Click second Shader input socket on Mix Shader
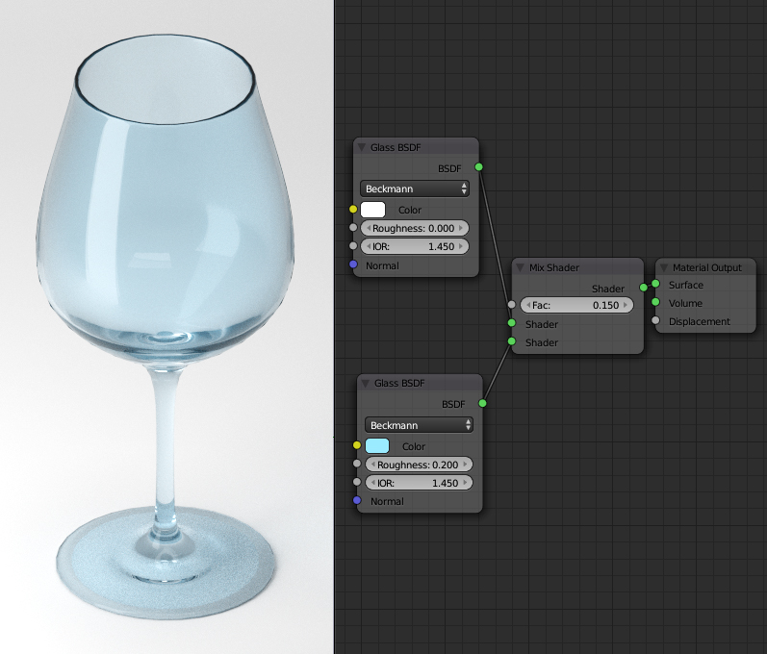This screenshot has width=767, height=654. [512, 341]
